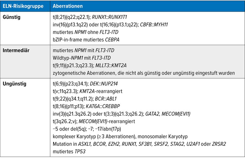245x160 pixels.
Task: Select the Günstig row label
Action: point(12,17)
